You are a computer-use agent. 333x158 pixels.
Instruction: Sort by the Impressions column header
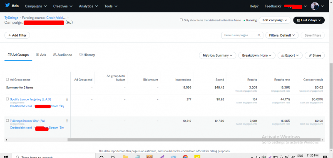coord(183,80)
